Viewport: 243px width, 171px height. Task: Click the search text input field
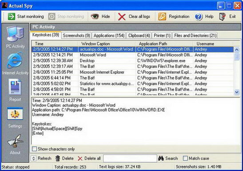pos(130,158)
